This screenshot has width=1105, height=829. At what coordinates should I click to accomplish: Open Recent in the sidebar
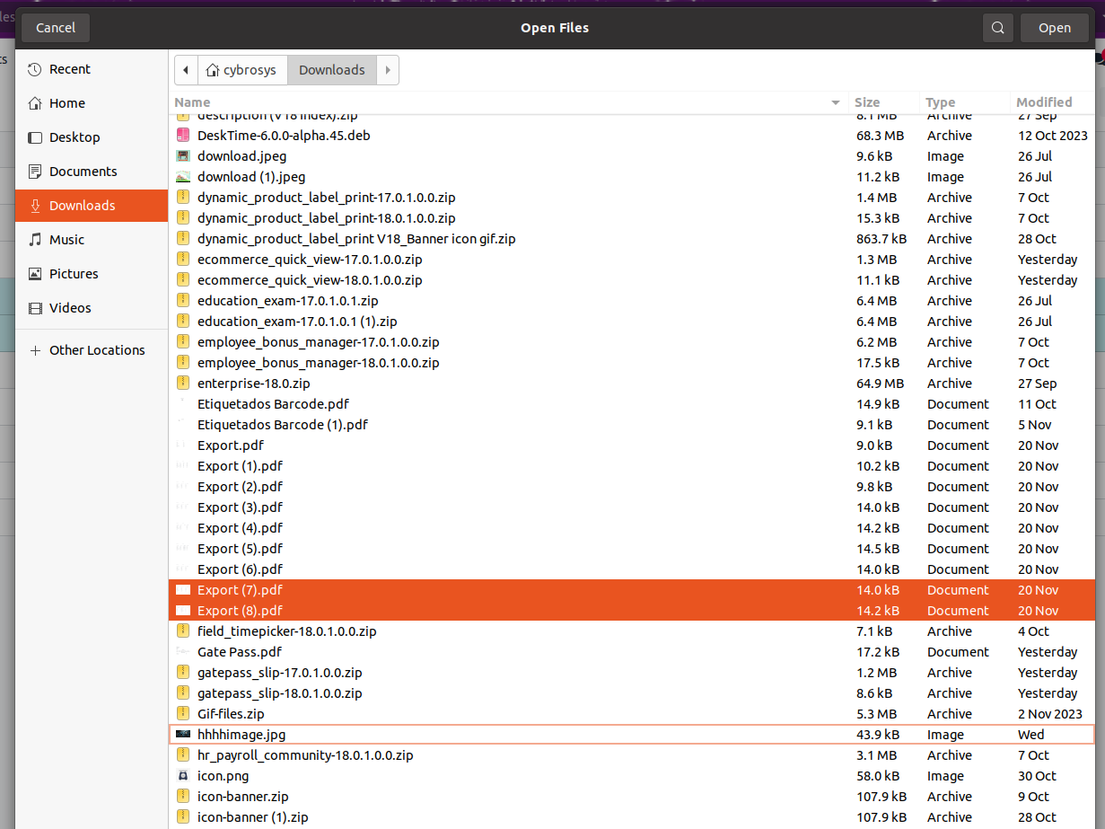(x=92, y=69)
